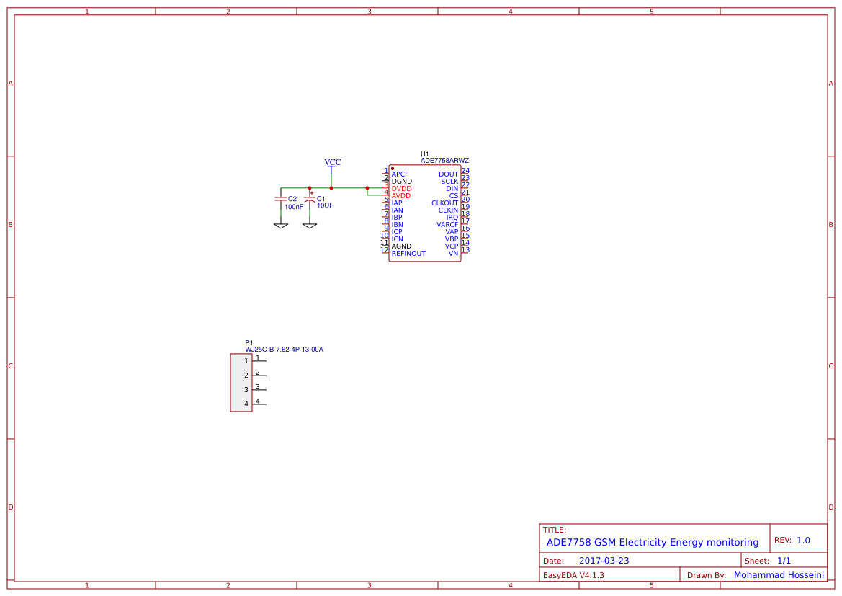The image size is (842, 596).
Task: Click the schematic title text ADE7758 GSM Electricity
Action: 649,542
